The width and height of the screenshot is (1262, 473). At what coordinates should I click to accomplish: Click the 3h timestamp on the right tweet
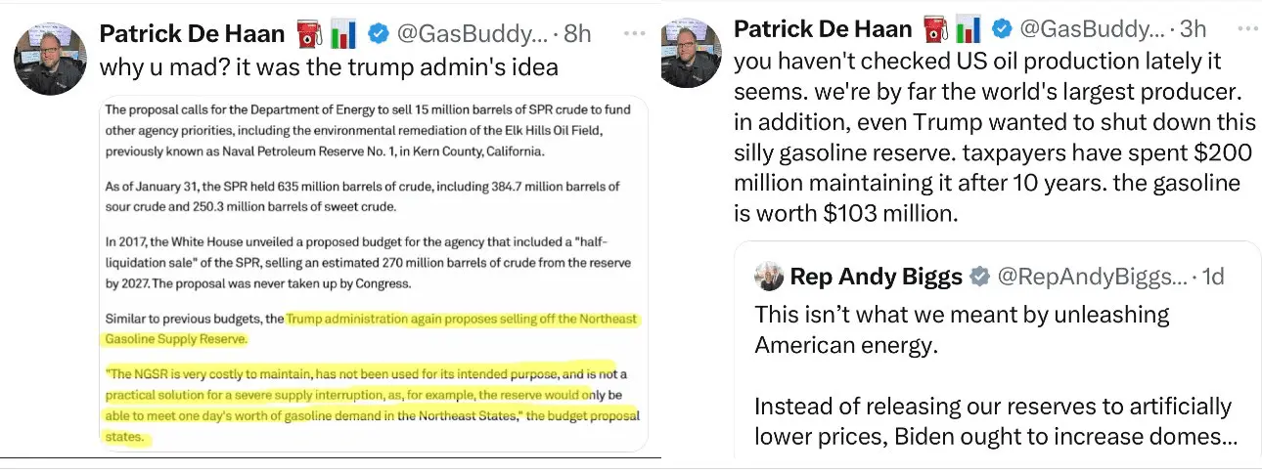[x=1194, y=29]
